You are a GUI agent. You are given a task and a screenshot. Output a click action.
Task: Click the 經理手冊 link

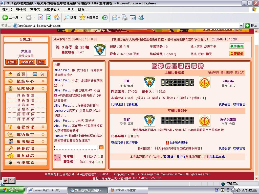[210, 47]
